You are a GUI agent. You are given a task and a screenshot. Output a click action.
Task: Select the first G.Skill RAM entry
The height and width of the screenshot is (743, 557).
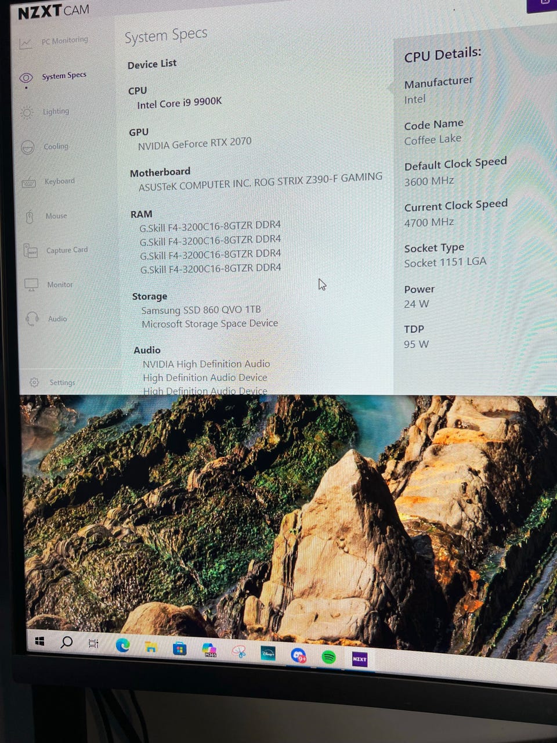point(210,226)
